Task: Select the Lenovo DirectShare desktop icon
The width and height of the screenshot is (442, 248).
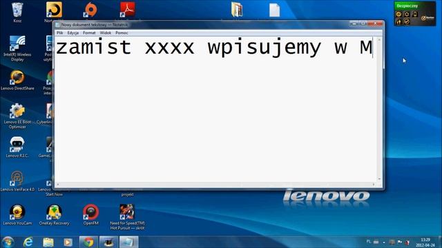Action: (17, 81)
